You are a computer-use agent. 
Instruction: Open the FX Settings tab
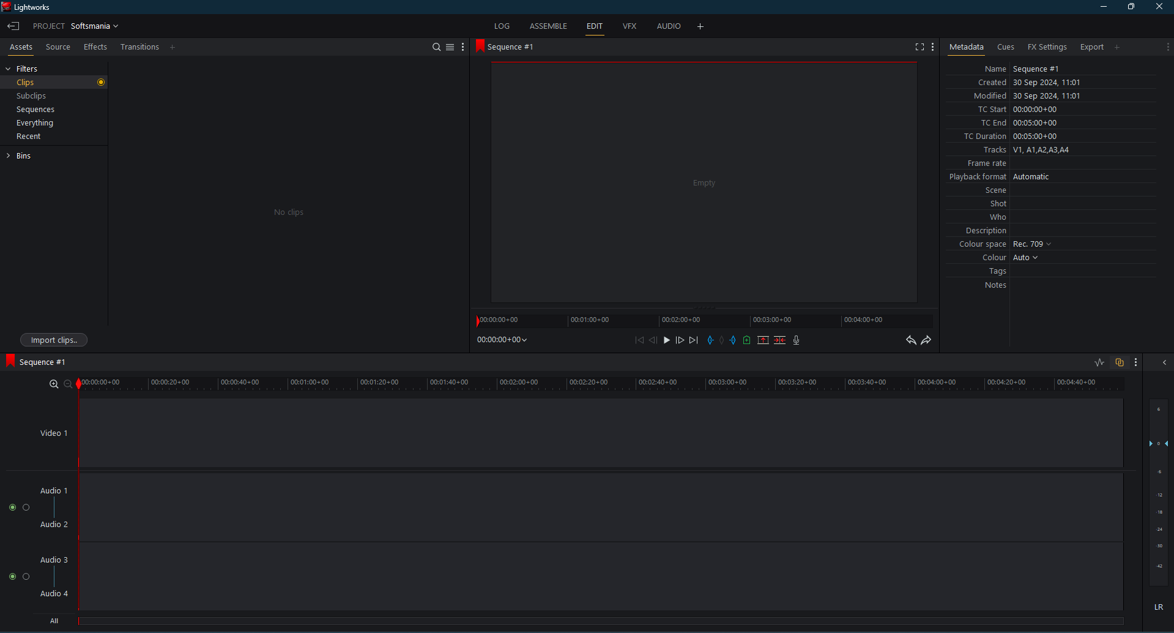tap(1047, 47)
